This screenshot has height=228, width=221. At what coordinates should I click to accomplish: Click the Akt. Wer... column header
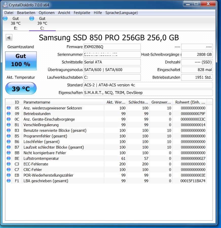pos(115,102)
